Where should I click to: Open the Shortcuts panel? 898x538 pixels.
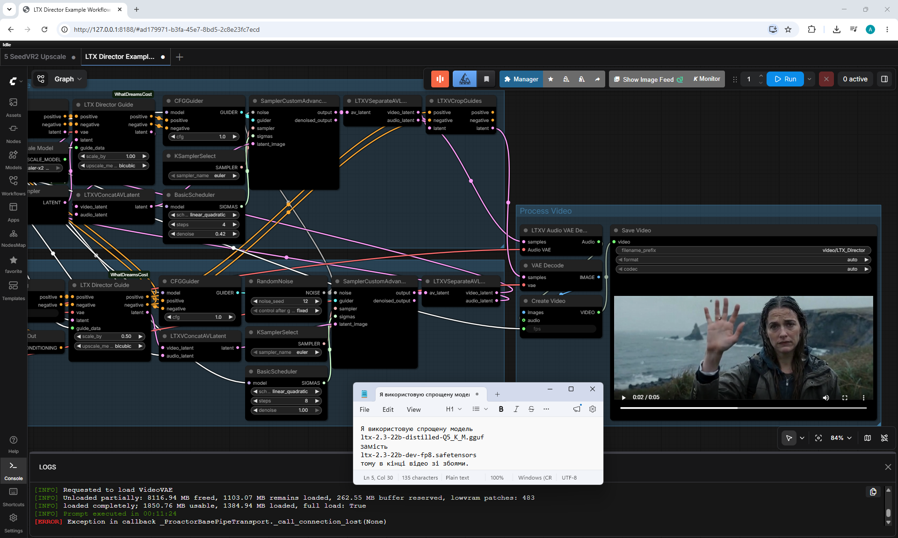pos(14,497)
